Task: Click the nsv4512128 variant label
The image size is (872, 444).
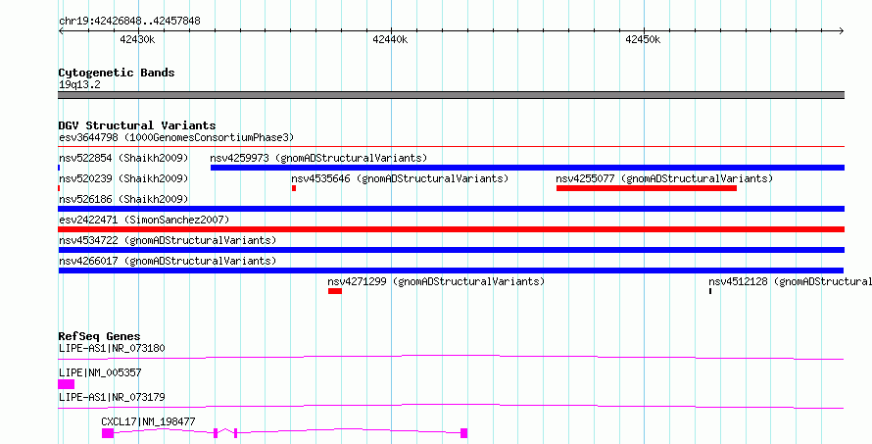Action: click(791, 282)
